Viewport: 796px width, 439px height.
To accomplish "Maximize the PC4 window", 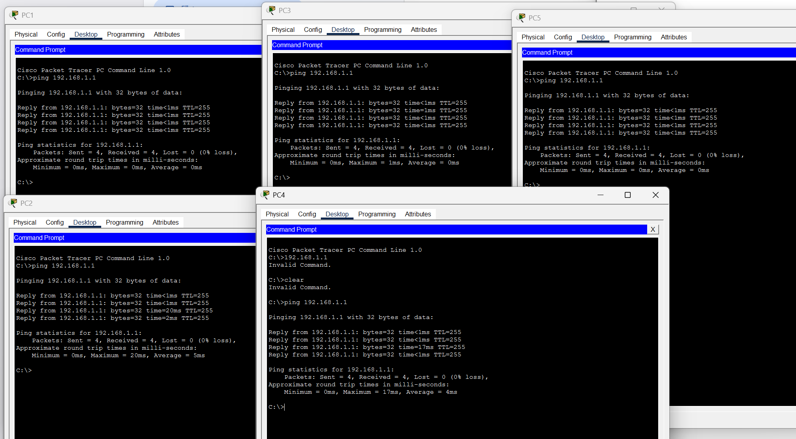I will click(x=628, y=195).
